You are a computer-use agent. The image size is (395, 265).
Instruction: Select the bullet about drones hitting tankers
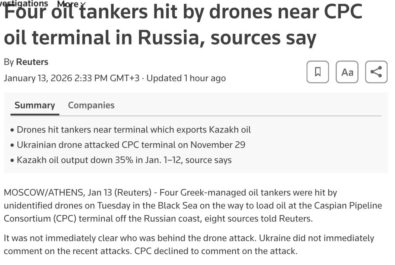tap(134, 129)
